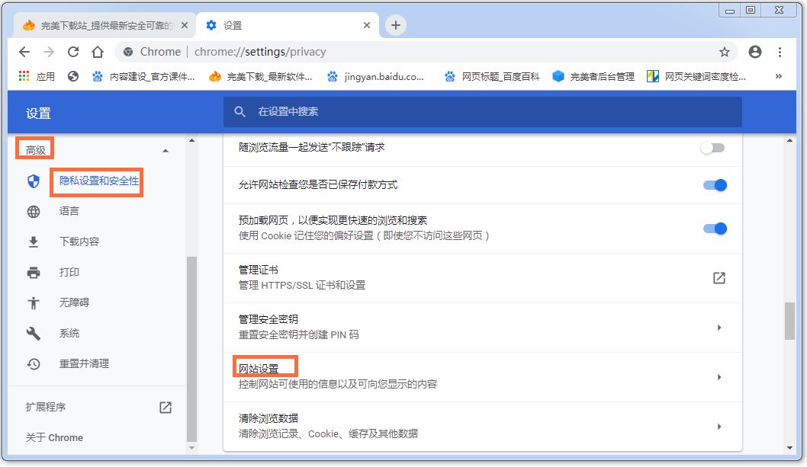Select 下载内容 in the sidebar
The height and width of the screenshot is (467, 807).
(79, 241)
